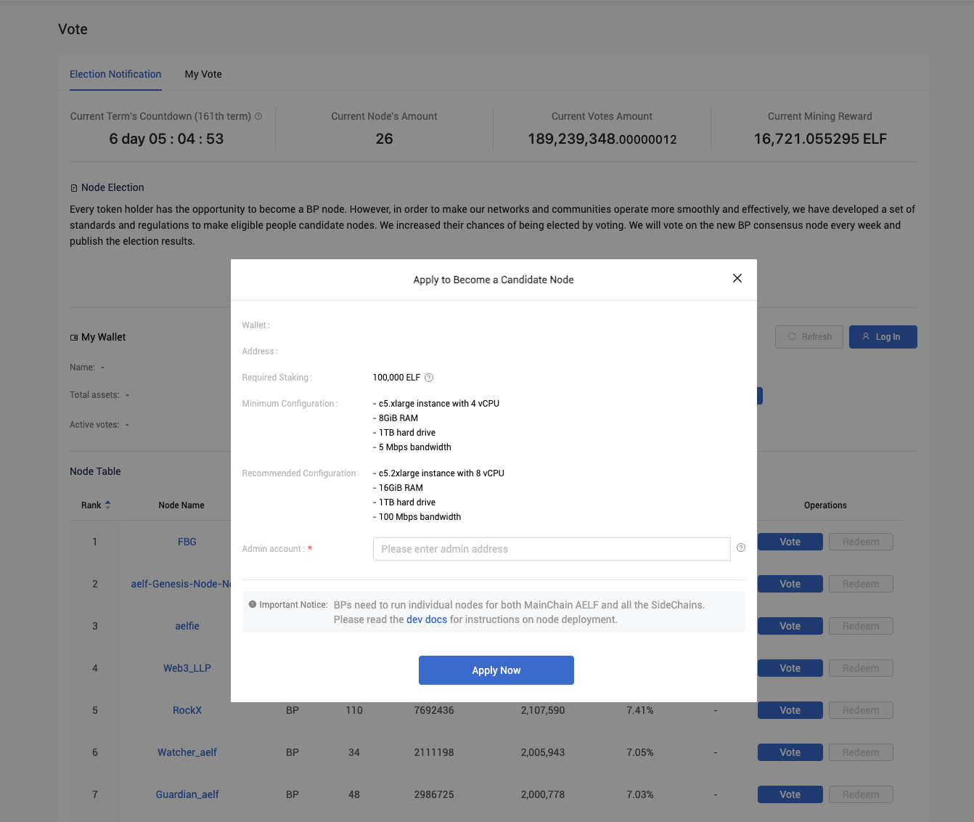Viewport: 974px width, 822px height.
Task: Switch to the Election Notification tab
Action: [115, 74]
